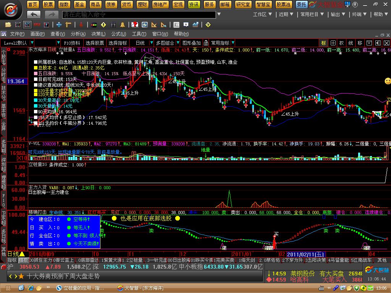391x293 pixels.
Task: Click the back navigation arrow button
Action: pyautogui.click(x=34, y=14)
